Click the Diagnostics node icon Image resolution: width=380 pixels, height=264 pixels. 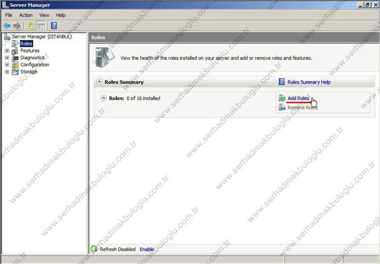point(15,58)
